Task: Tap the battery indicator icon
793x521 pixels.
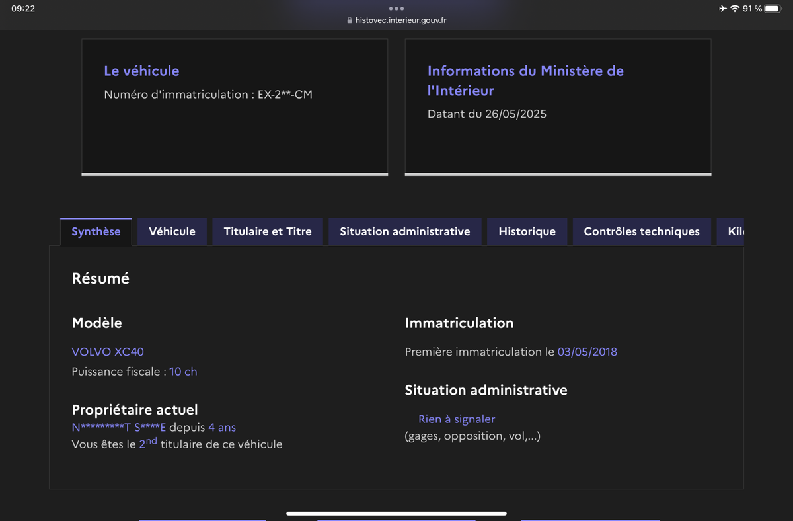Action: 773,9
